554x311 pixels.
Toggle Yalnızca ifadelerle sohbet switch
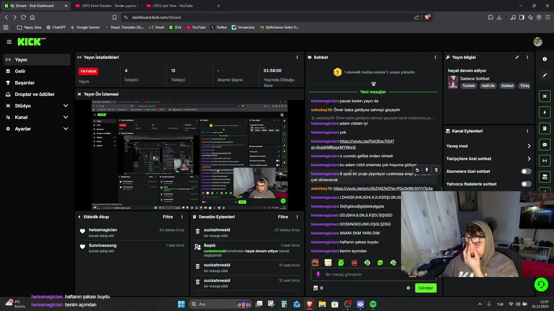(526, 184)
